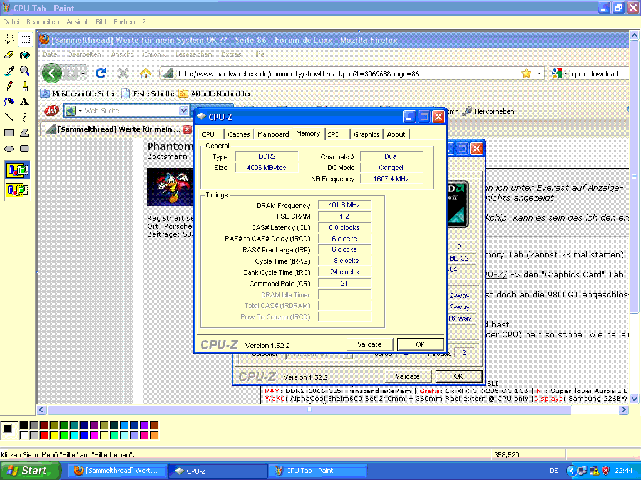Open Aktuelle Nachrichten feed bookmark
Image resolution: width=641 pixels, height=480 pixels.
(216, 94)
